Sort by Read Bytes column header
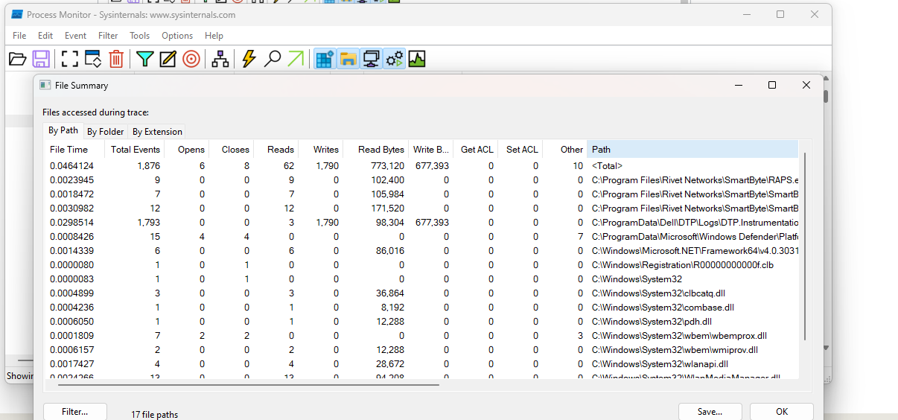This screenshot has height=420, width=898. click(376, 150)
